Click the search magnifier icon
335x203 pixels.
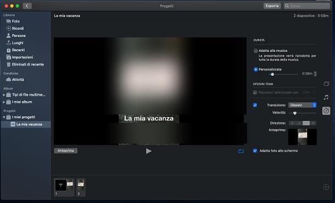[x=287, y=6]
